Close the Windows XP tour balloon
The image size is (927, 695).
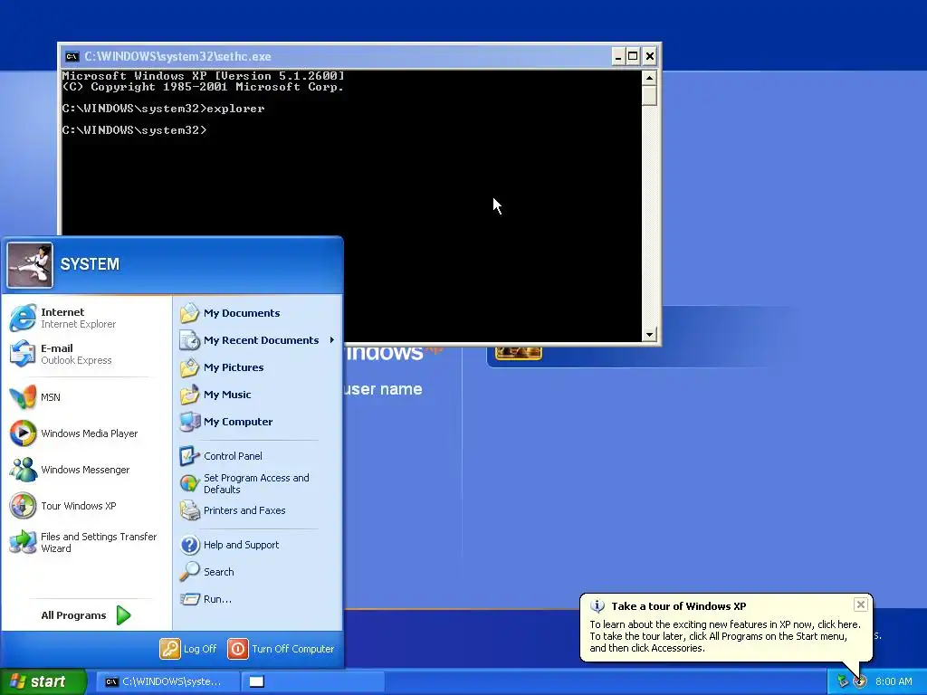[x=861, y=605]
